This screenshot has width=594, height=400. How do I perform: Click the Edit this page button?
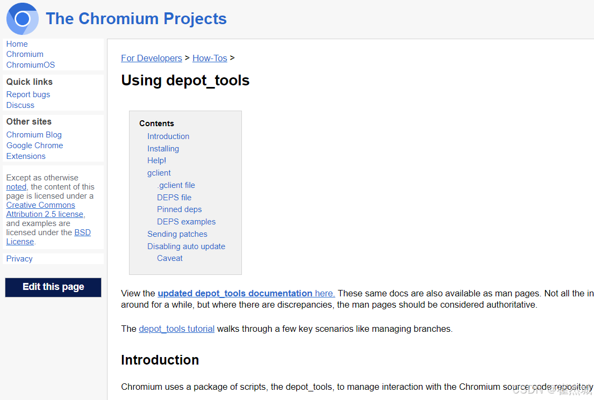53,287
